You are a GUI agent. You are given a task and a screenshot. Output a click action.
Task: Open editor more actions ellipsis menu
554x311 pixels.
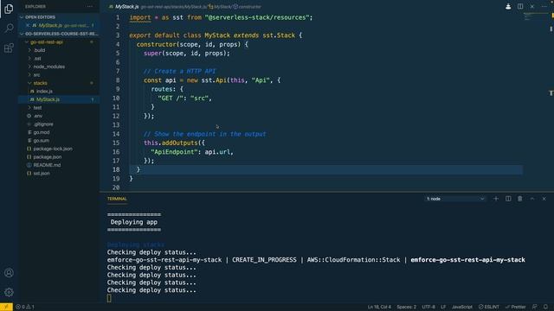pos(544,6)
